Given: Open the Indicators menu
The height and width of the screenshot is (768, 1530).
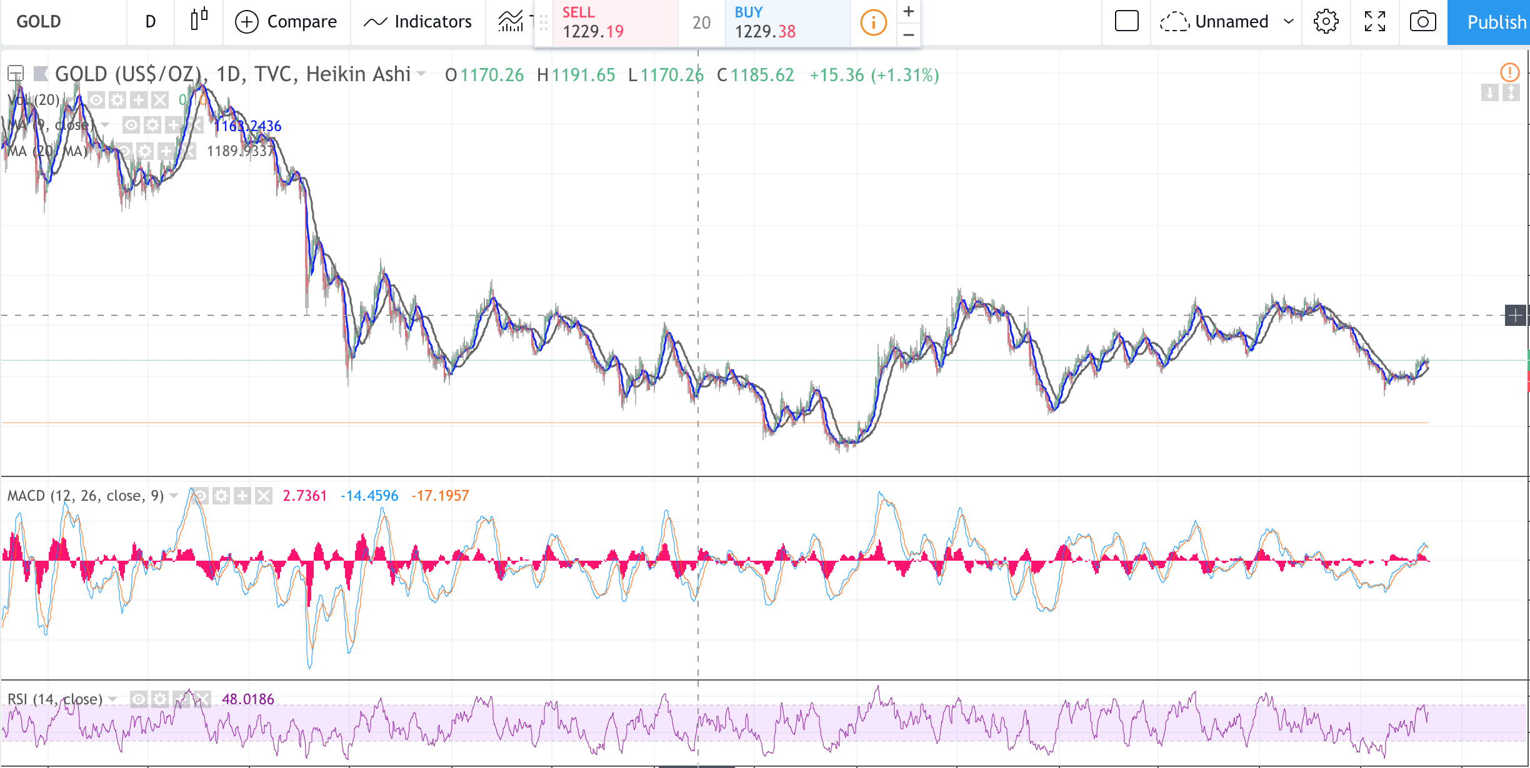Looking at the screenshot, I should (417, 22).
